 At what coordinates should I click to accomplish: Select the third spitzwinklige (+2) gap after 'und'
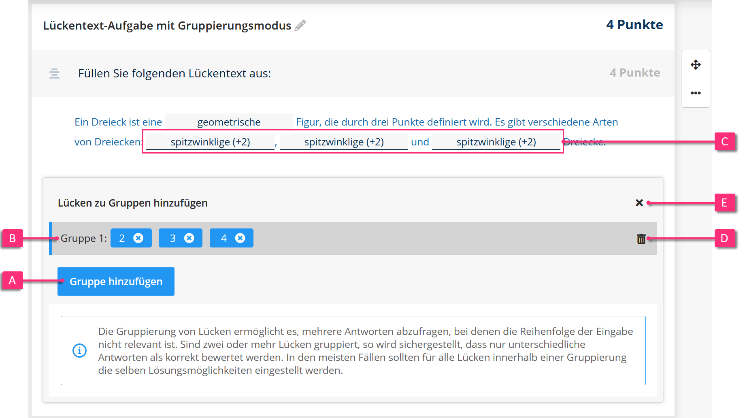click(x=496, y=142)
